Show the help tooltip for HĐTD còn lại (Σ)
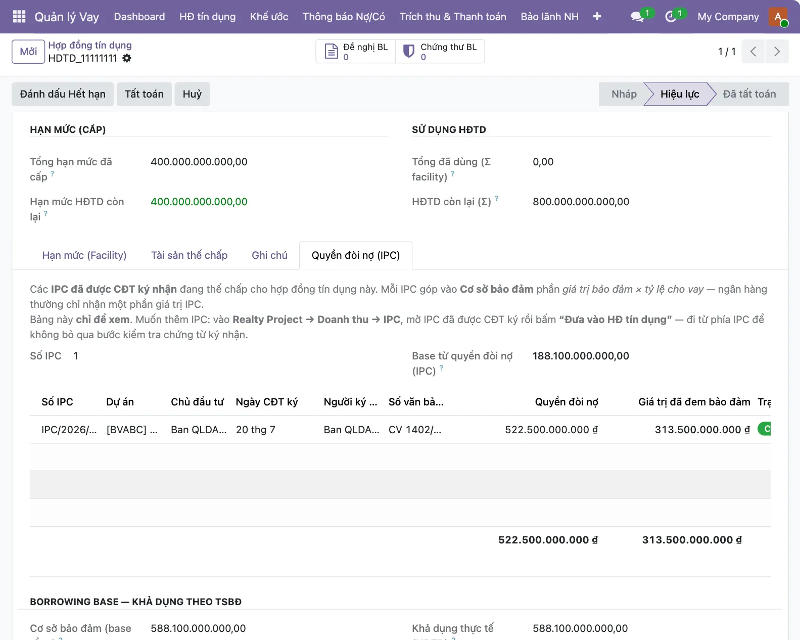The image size is (800, 640). 496,199
